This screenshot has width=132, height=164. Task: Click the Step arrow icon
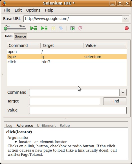click(x=61, y=28)
